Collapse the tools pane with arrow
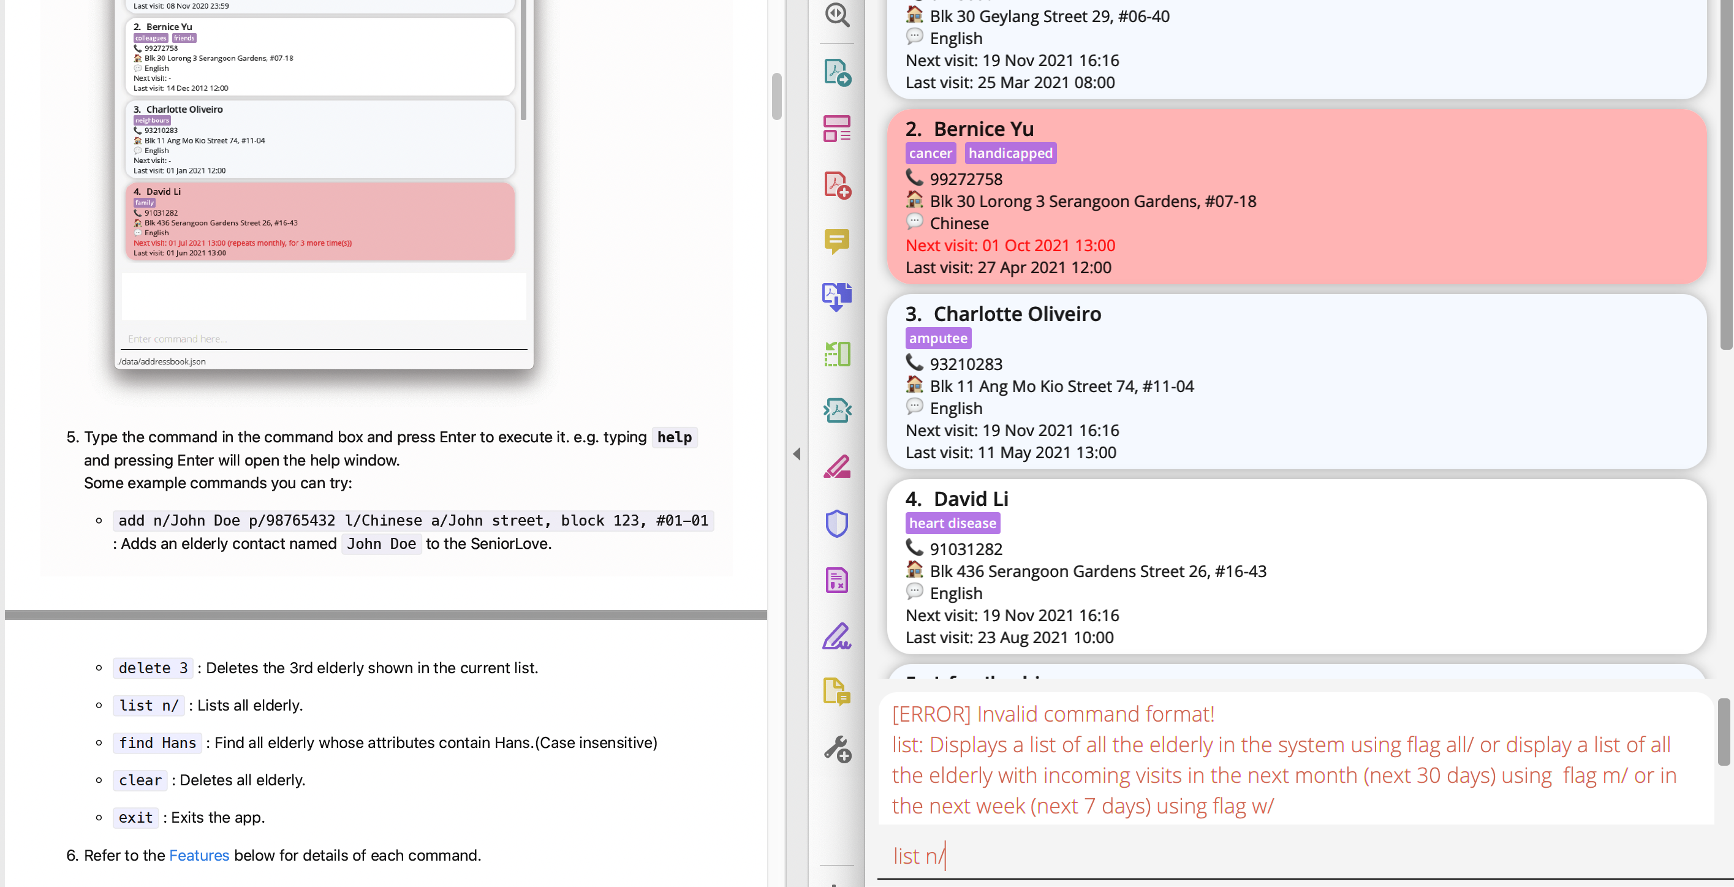The image size is (1734, 887). coord(797,453)
